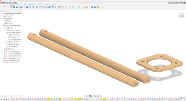Screen dimensions: 186x101
Task: Hide the Analysis folder in the browser
Action: pyautogui.click(x=5, y=22)
